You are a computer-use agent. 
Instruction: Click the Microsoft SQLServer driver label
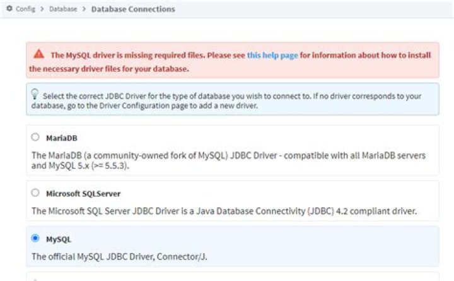(x=83, y=194)
